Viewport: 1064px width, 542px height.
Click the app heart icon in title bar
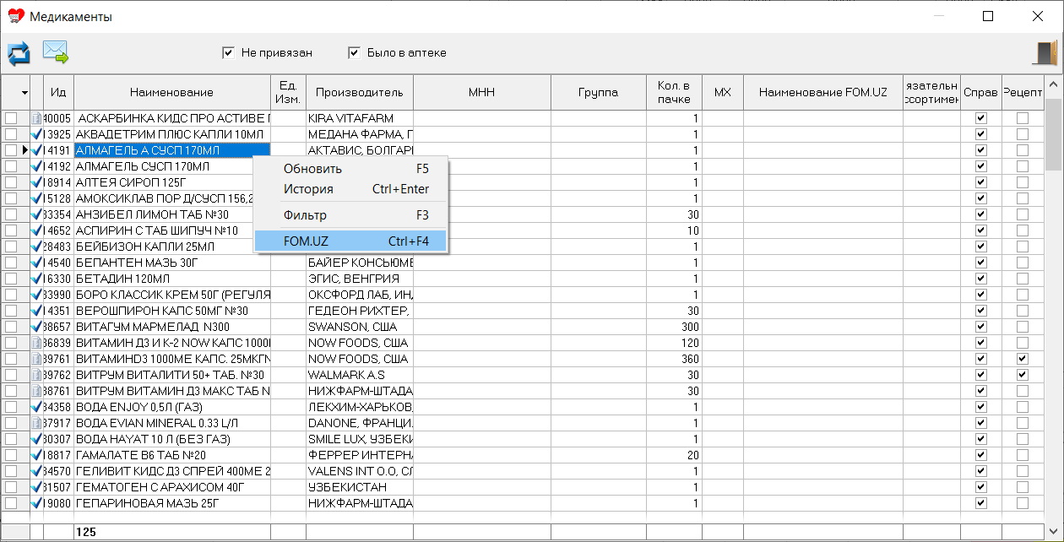(15, 16)
